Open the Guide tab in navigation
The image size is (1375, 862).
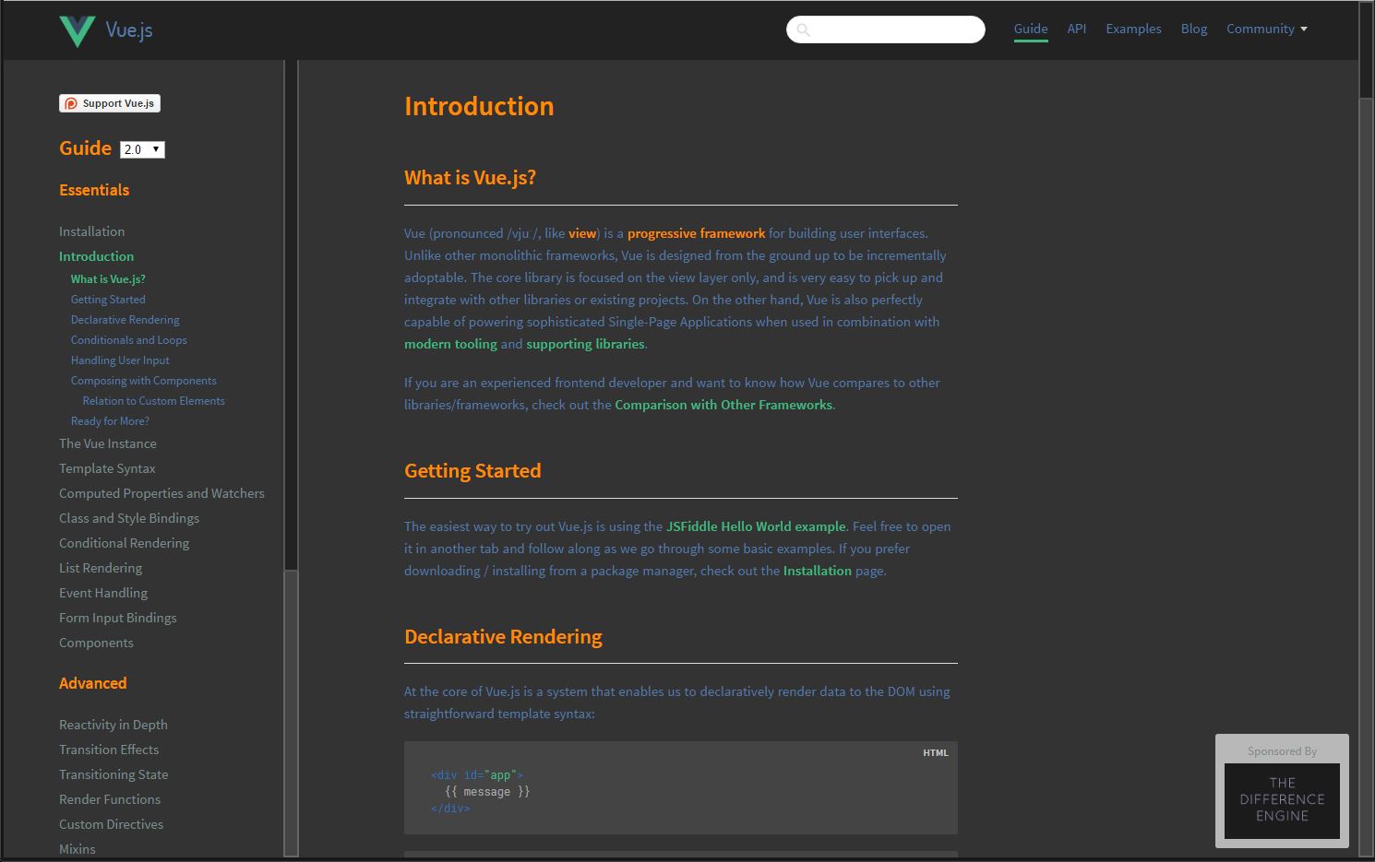[1031, 29]
